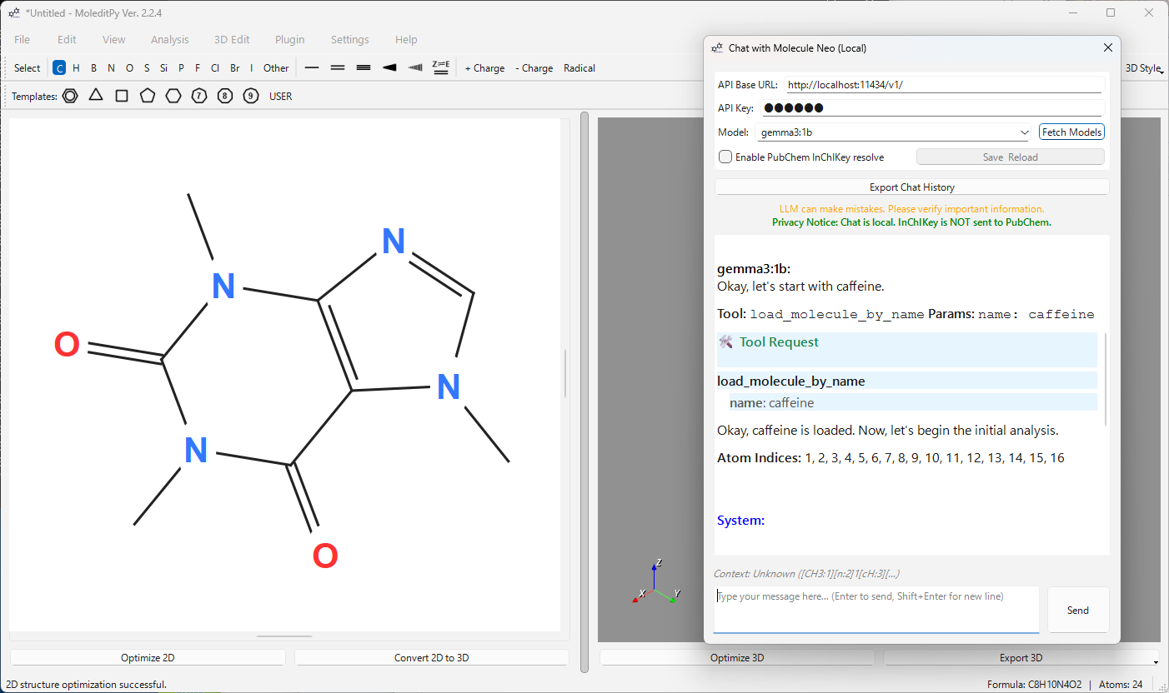1169x693 pixels.
Task: Select the single bond tool
Action: click(x=312, y=68)
